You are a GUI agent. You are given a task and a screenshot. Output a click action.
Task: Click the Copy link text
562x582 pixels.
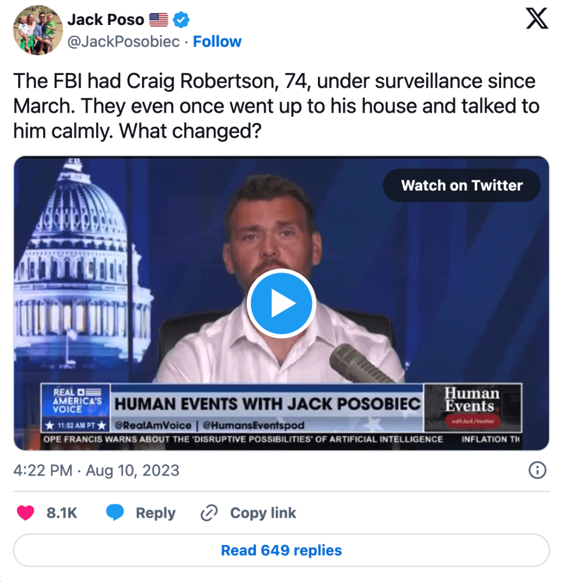click(x=263, y=513)
